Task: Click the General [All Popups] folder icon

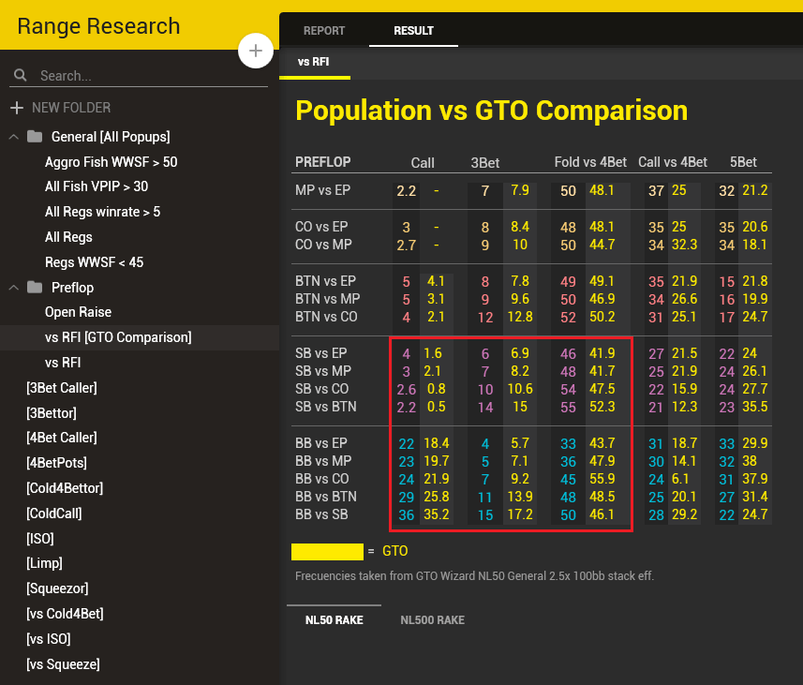Action: tap(35, 136)
